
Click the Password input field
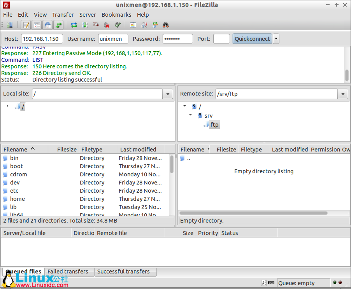point(177,38)
